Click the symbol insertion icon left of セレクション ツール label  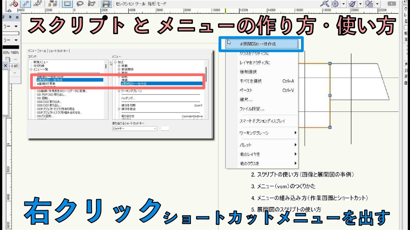(106, 4)
